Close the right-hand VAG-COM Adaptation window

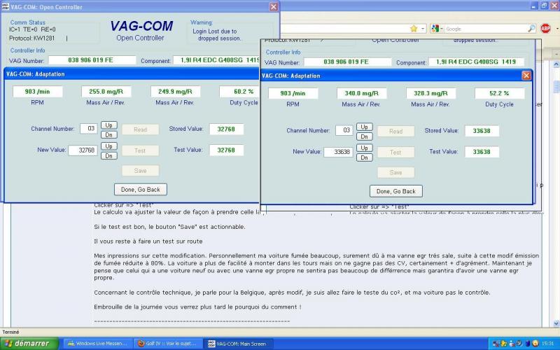pyautogui.click(x=526, y=76)
